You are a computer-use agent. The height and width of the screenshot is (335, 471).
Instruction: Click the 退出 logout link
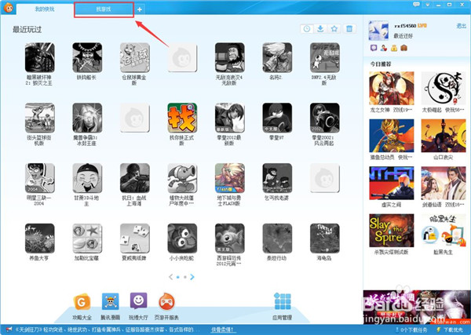[x=461, y=26]
